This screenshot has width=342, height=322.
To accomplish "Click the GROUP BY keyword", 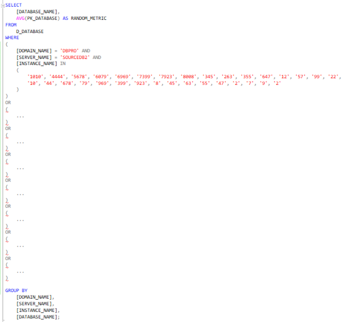I will click(16, 290).
